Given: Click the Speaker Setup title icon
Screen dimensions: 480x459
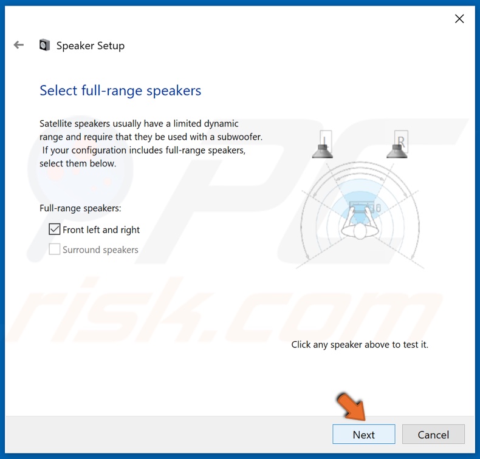Looking at the screenshot, I should (x=44, y=46).
